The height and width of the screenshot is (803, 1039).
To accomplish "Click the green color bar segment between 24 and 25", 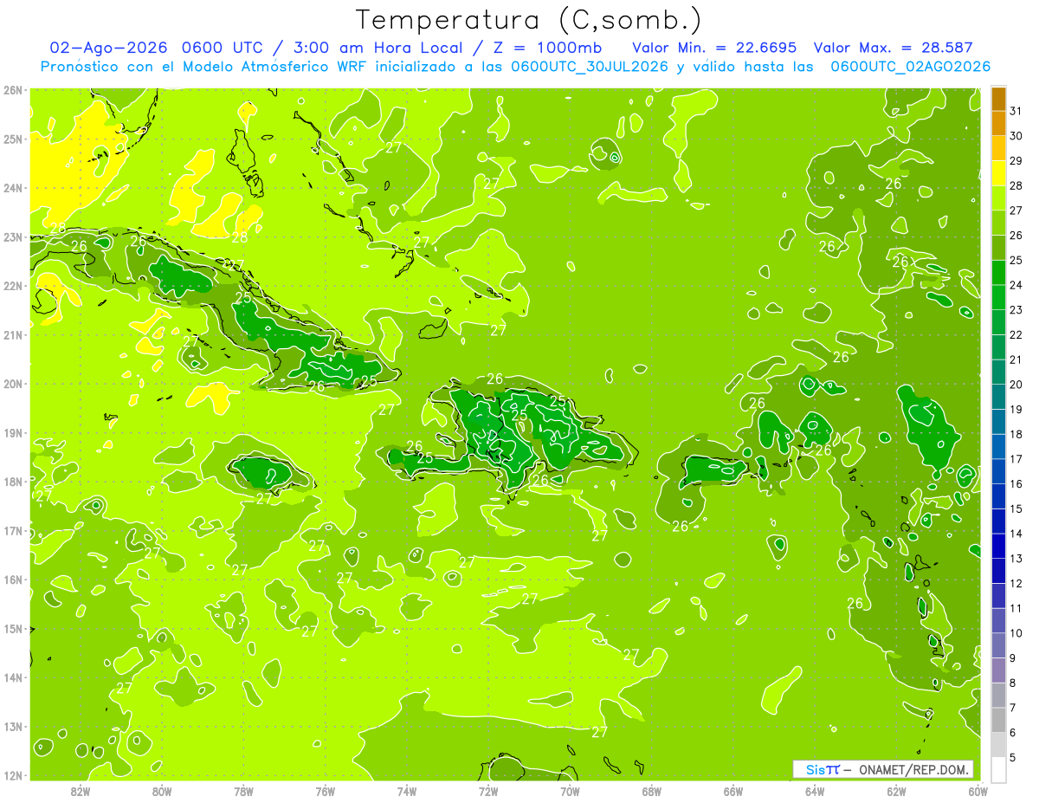I will (998, 272).
